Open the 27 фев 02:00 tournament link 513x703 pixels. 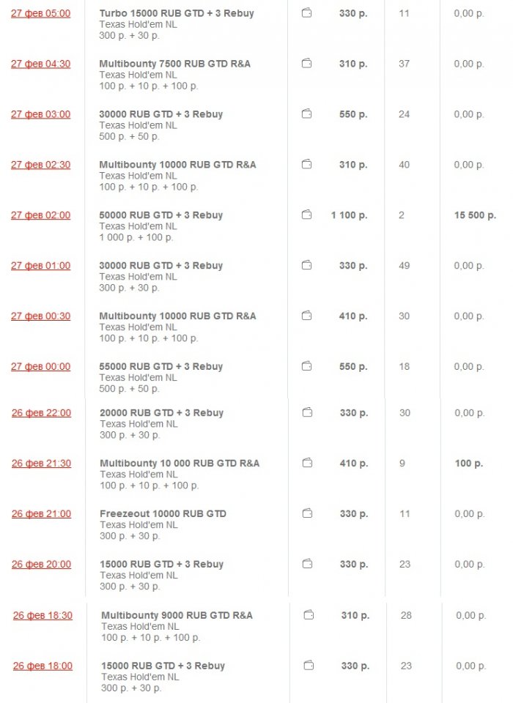click(x=40, y=215)
